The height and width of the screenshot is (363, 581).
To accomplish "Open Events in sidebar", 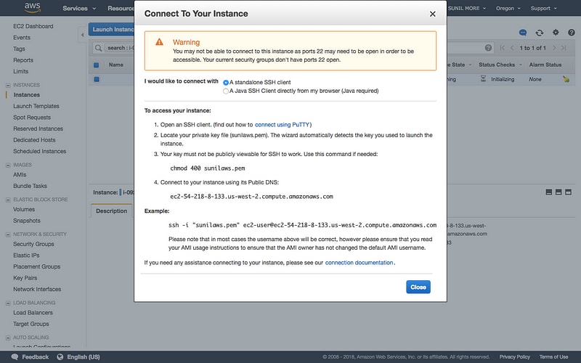I will coord(22,38).
